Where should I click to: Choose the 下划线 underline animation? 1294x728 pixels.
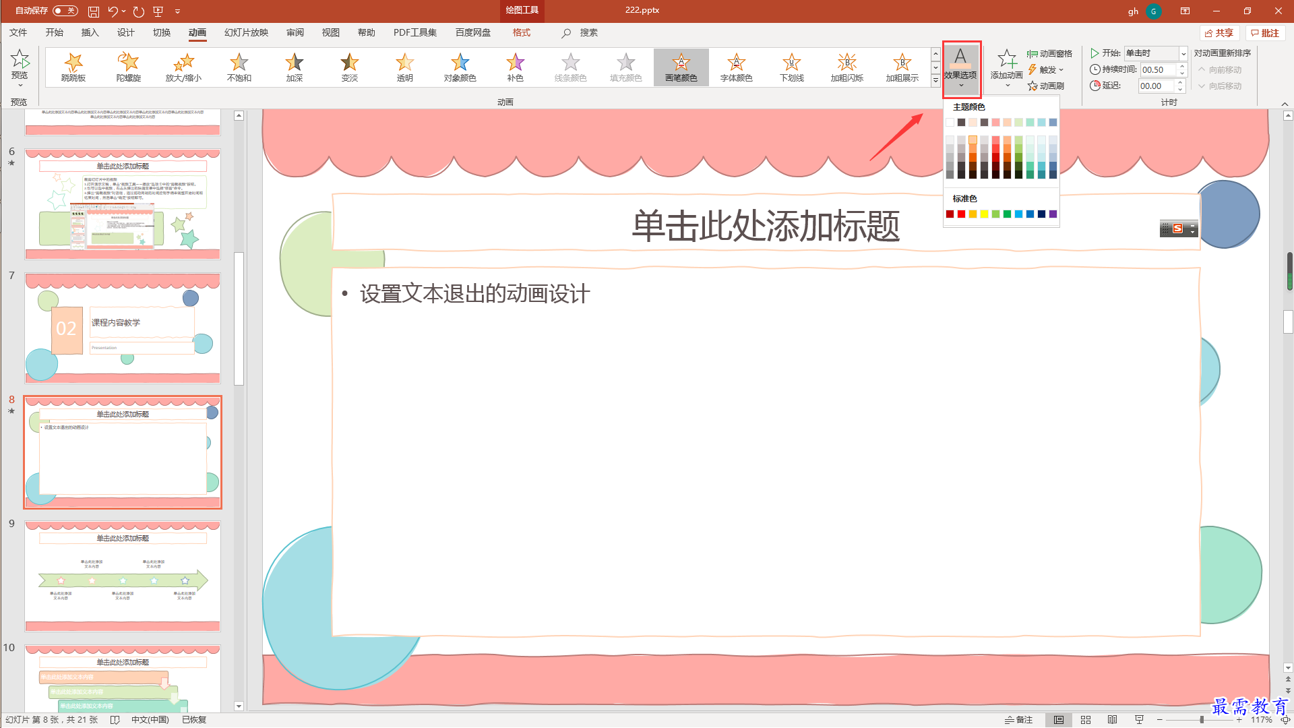click(x=792, y=67)
